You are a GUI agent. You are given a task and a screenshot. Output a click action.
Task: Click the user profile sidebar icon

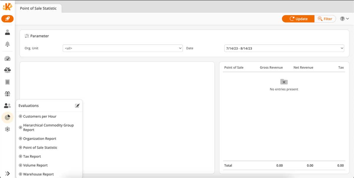[7, 32]
